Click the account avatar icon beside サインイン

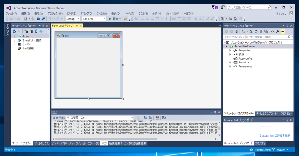[x=291, y=13]
